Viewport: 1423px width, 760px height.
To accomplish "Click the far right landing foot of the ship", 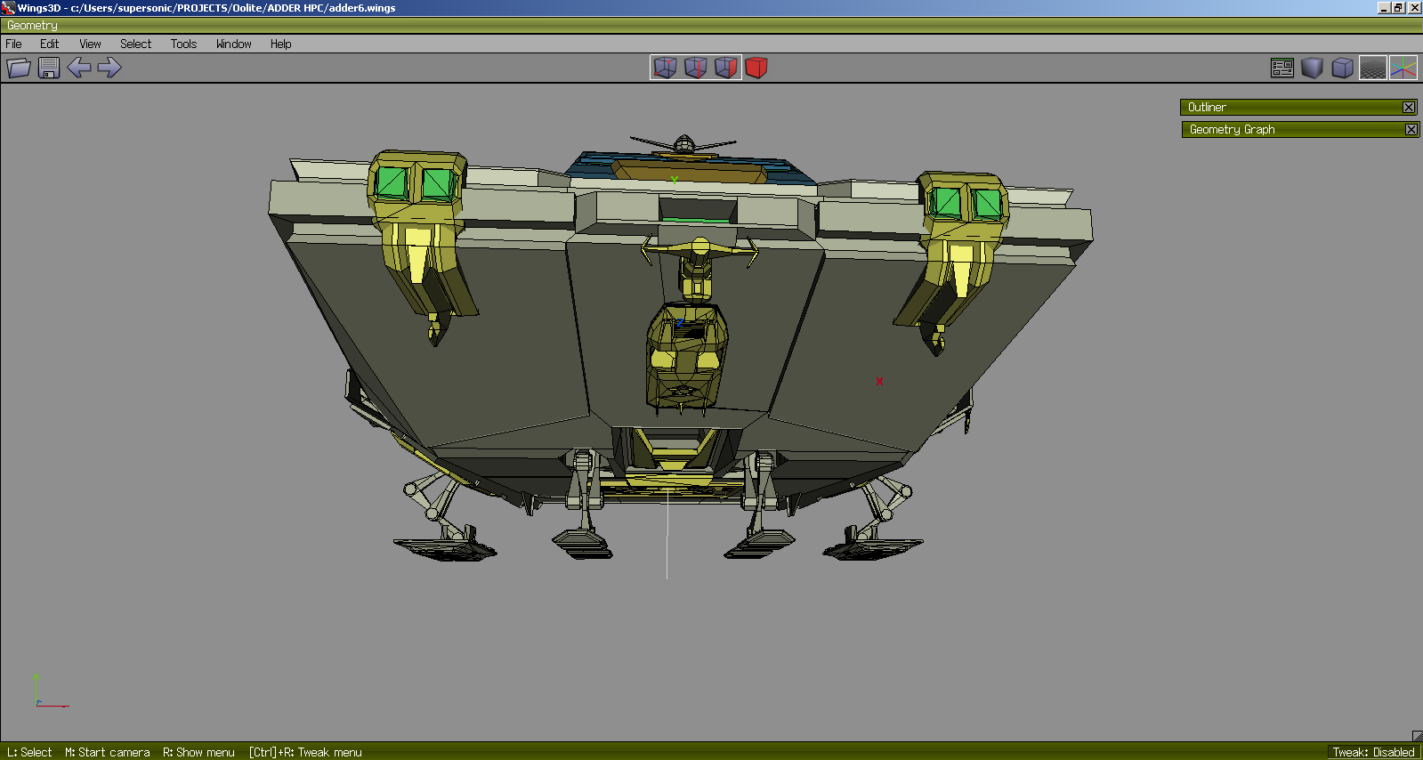I will 872,548.
